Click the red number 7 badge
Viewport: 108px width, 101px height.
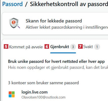(x=80, y=46)
